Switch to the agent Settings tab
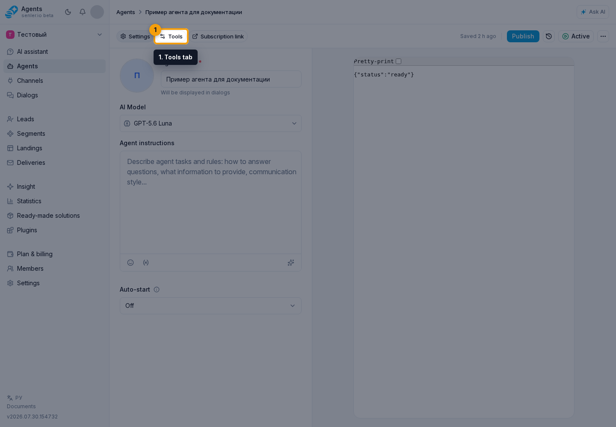Screen dimensions: 616x427 tap(135, 36)
